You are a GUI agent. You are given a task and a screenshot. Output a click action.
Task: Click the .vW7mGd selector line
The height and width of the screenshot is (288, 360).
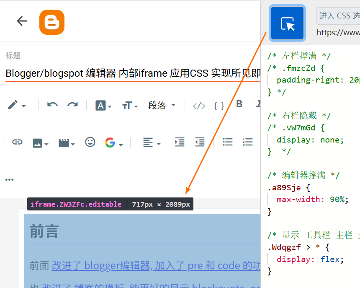click(x=296, y=128)
